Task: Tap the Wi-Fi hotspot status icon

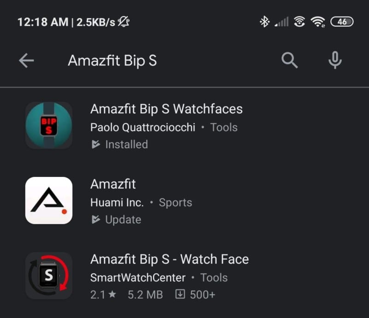Action: [299, 22]
